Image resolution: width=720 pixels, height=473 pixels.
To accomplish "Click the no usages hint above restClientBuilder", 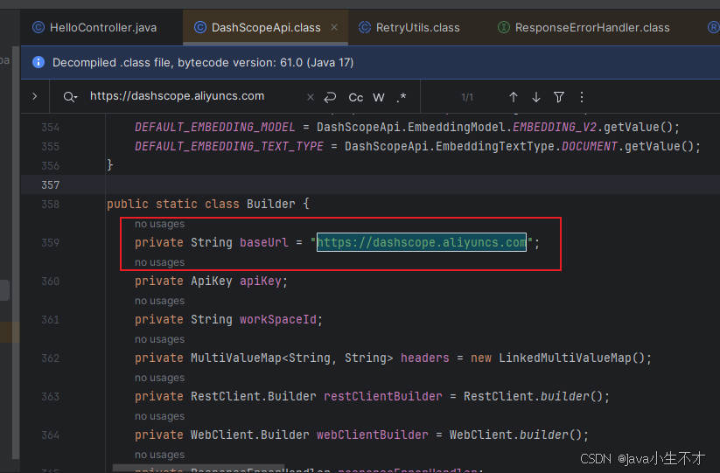I will [160, 378].
